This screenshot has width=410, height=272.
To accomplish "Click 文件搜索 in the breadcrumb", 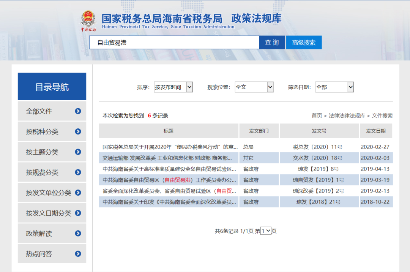I will (x=382, y=115).
